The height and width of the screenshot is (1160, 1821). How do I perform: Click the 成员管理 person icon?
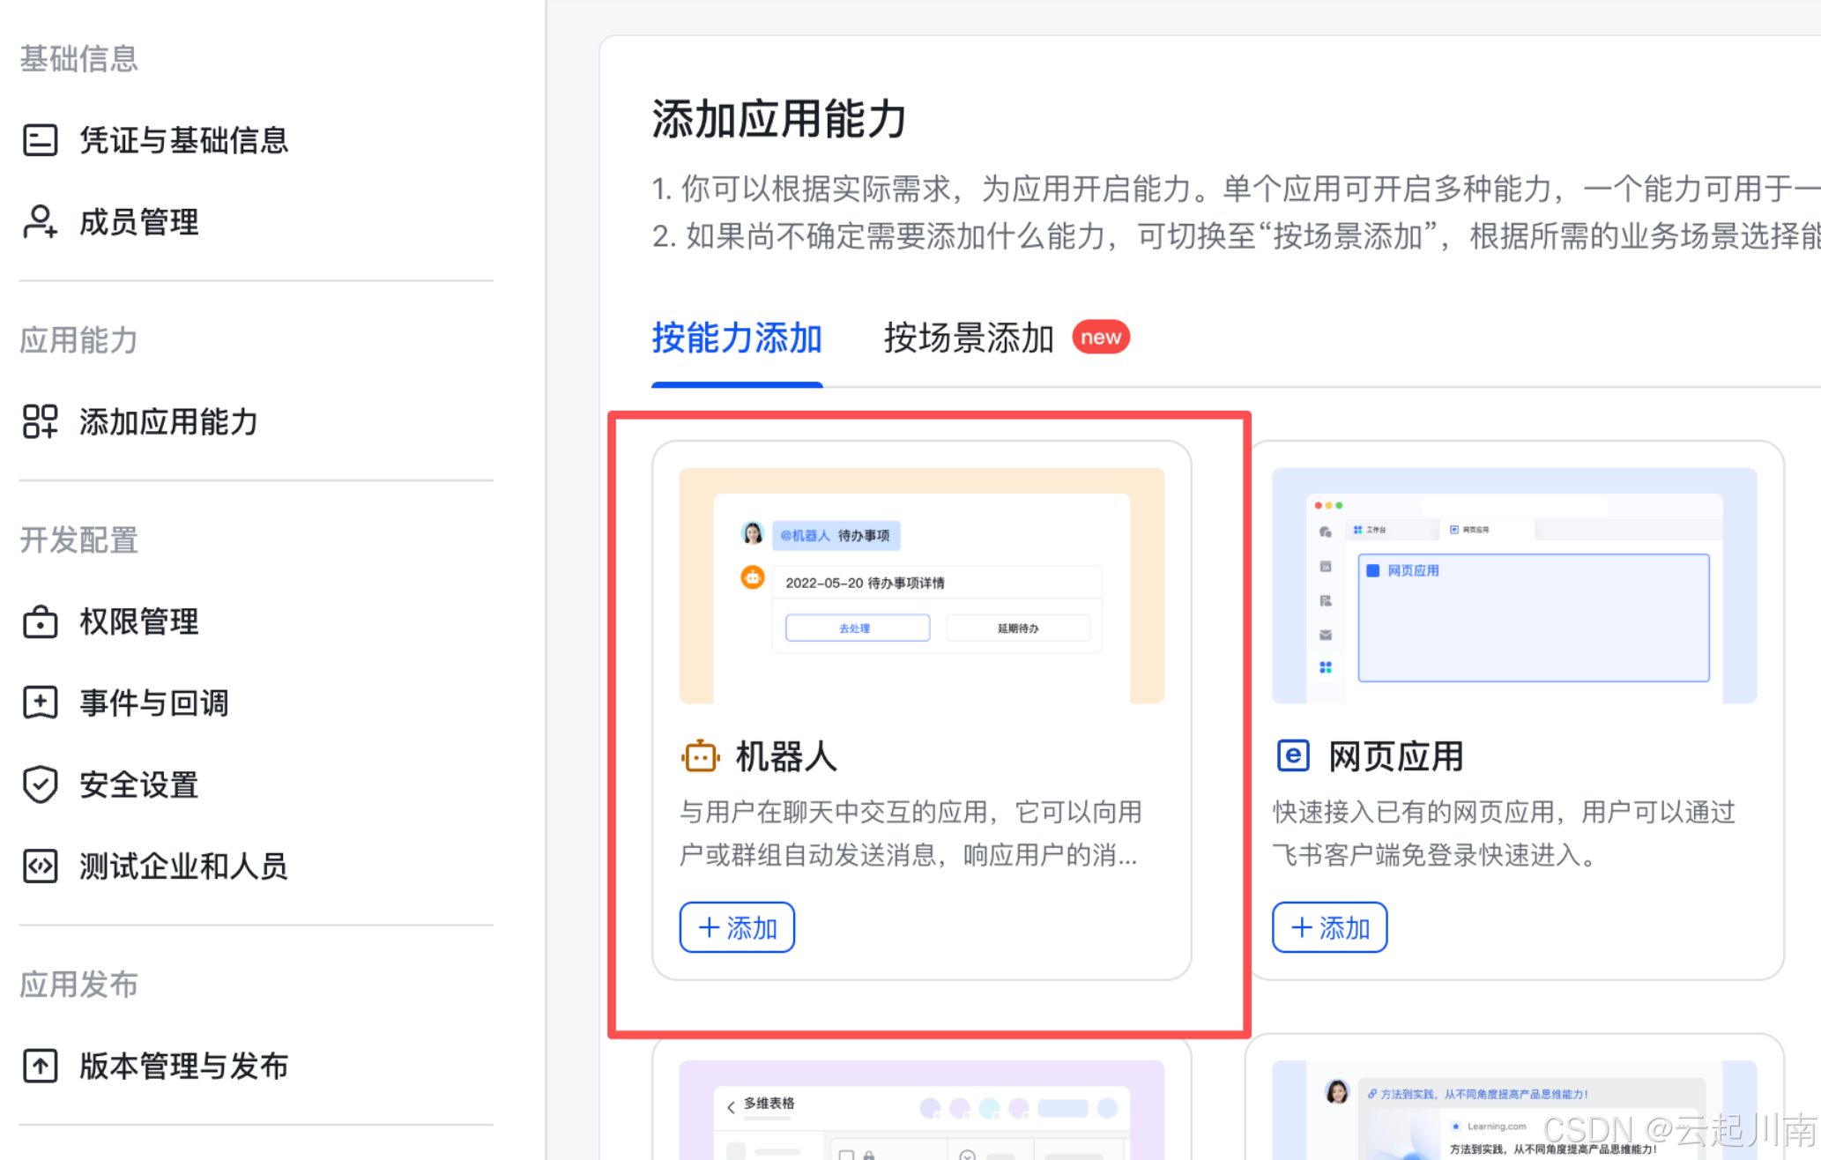[x=40, y=222]
